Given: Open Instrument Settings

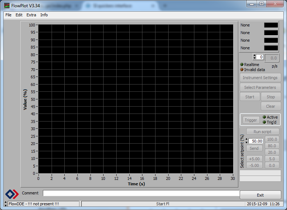Looking at the screenshot, I should (260, 78).
